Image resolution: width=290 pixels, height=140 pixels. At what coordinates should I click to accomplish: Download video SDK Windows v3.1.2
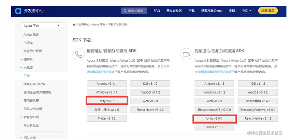tap(214, 92)
